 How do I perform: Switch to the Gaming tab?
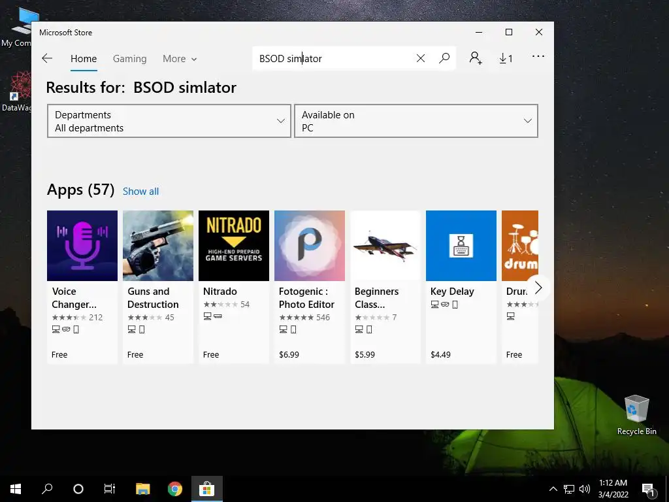click(130, 59)
